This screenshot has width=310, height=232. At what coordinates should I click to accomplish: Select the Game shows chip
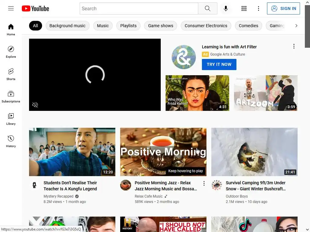coord(160,26)
